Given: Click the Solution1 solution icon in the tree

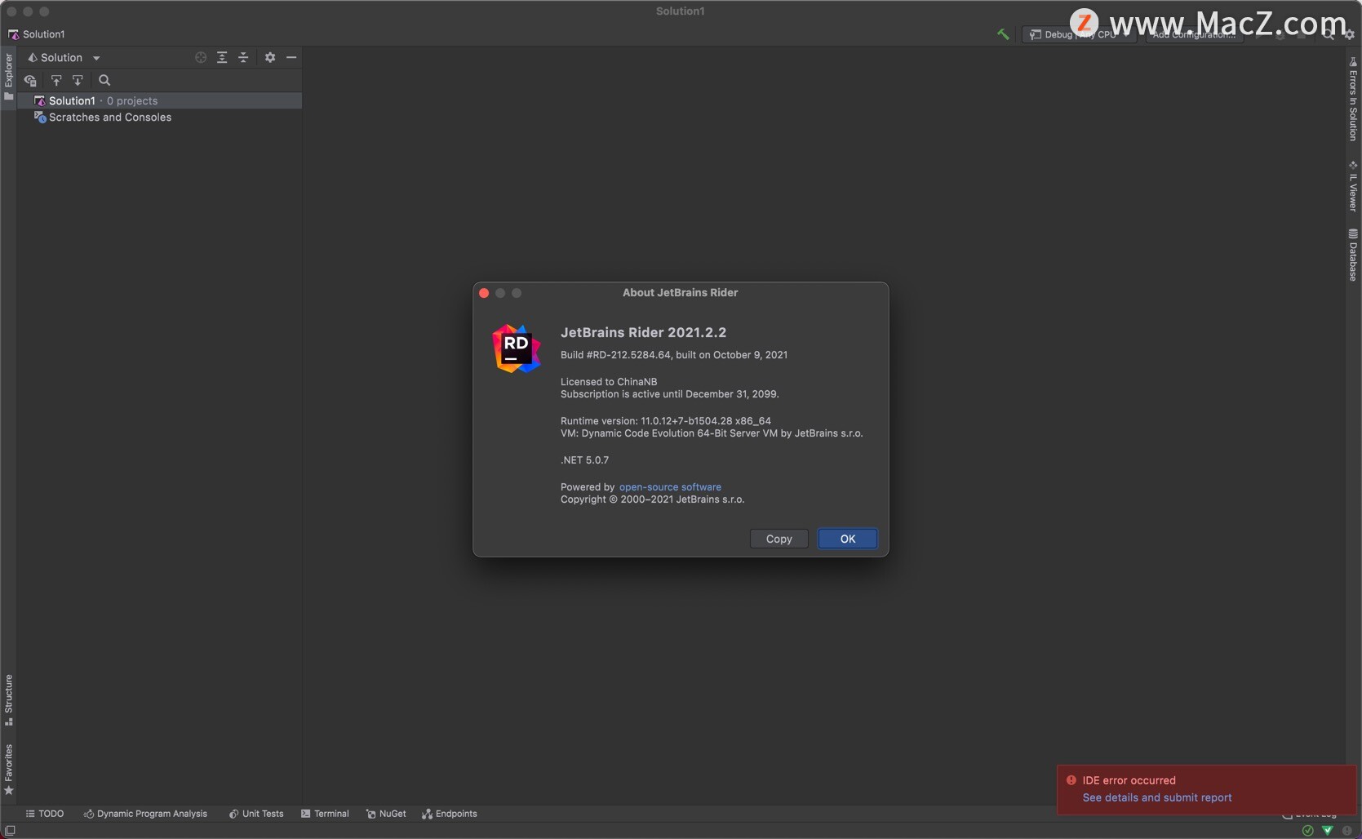Looking at the screenshot, I should pos(39,100).
